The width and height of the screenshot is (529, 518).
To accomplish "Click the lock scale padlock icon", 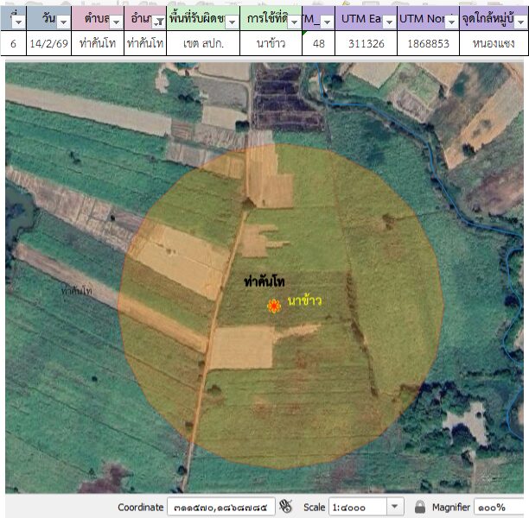I will (419, 507).
